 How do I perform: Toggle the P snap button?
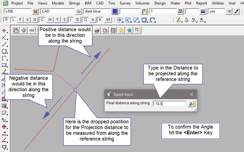[x=7, y=20]
